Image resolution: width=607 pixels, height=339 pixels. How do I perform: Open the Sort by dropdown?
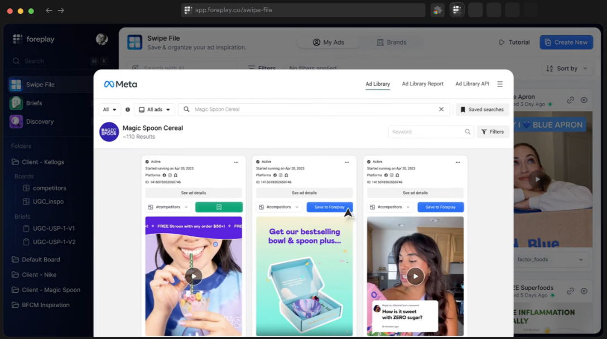566,69
